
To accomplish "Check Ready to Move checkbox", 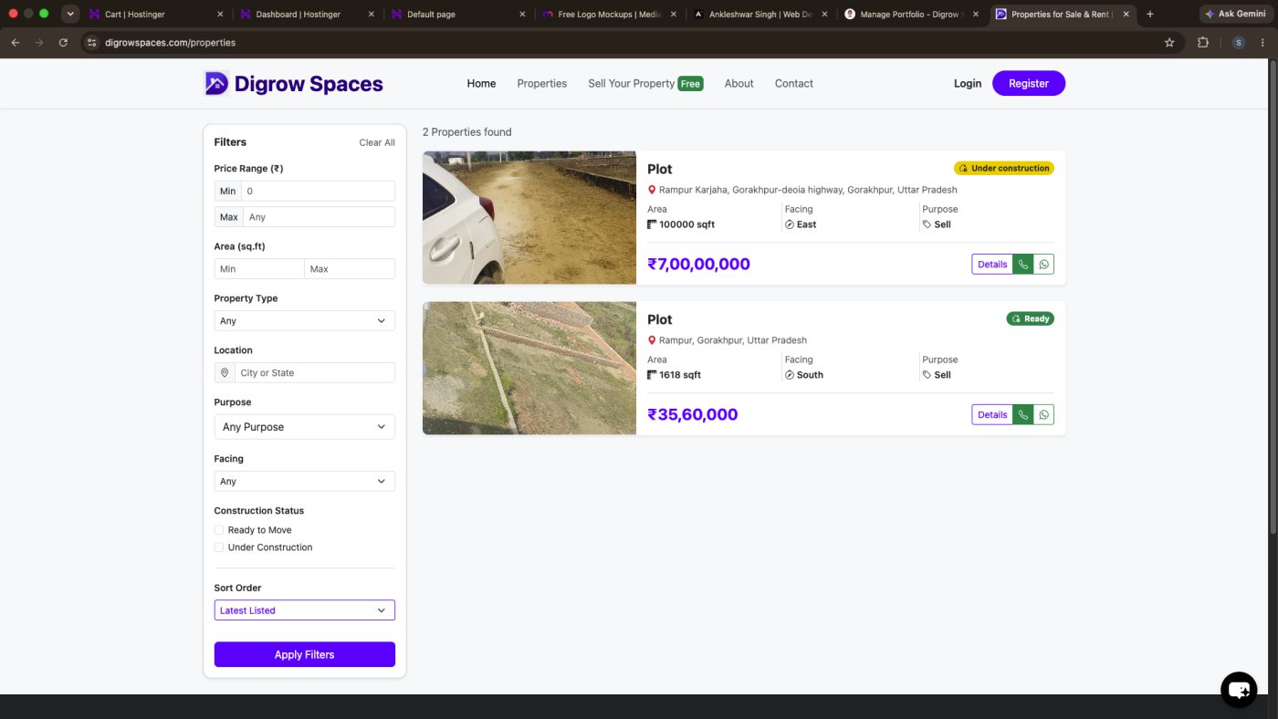I will [219, 530].
